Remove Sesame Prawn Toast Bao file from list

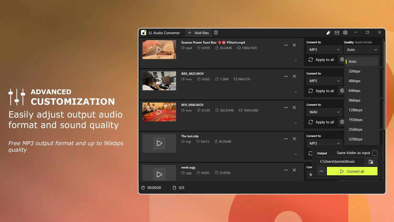294,45
